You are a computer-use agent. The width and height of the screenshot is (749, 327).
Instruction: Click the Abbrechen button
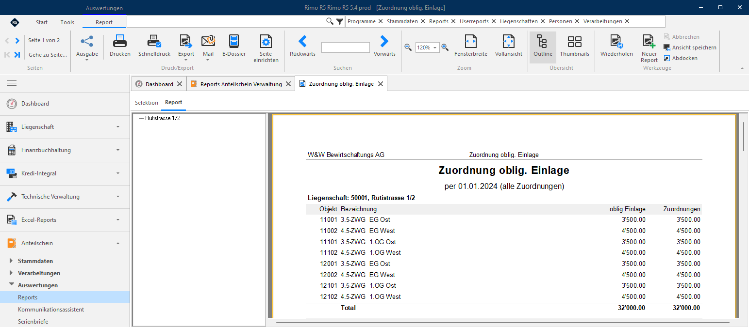coord(682,37)
